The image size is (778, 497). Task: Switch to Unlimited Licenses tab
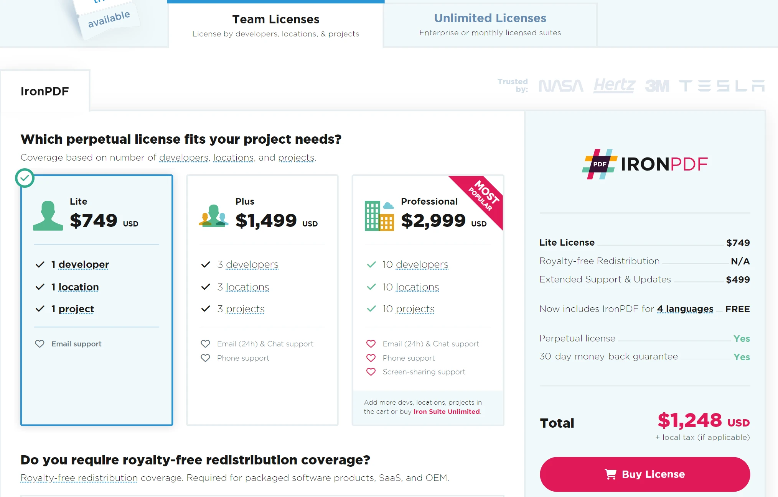[x=490, y=23]
